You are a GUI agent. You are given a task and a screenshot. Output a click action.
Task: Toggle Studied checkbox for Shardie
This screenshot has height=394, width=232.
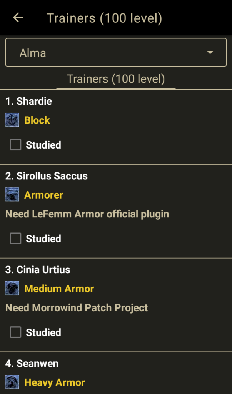15,145
